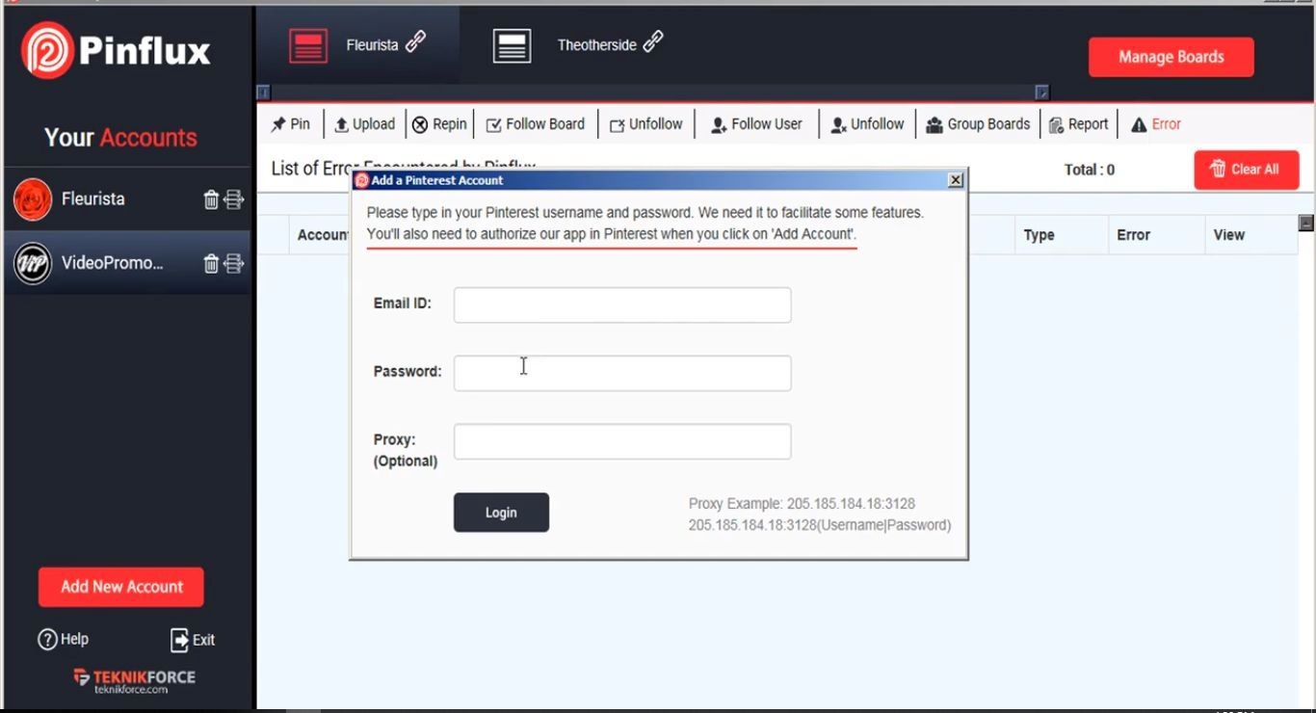Viewport: 1316px width, 713px height.
Task: Click Fleurista account name in sidebar
Action: click(93, 199)
